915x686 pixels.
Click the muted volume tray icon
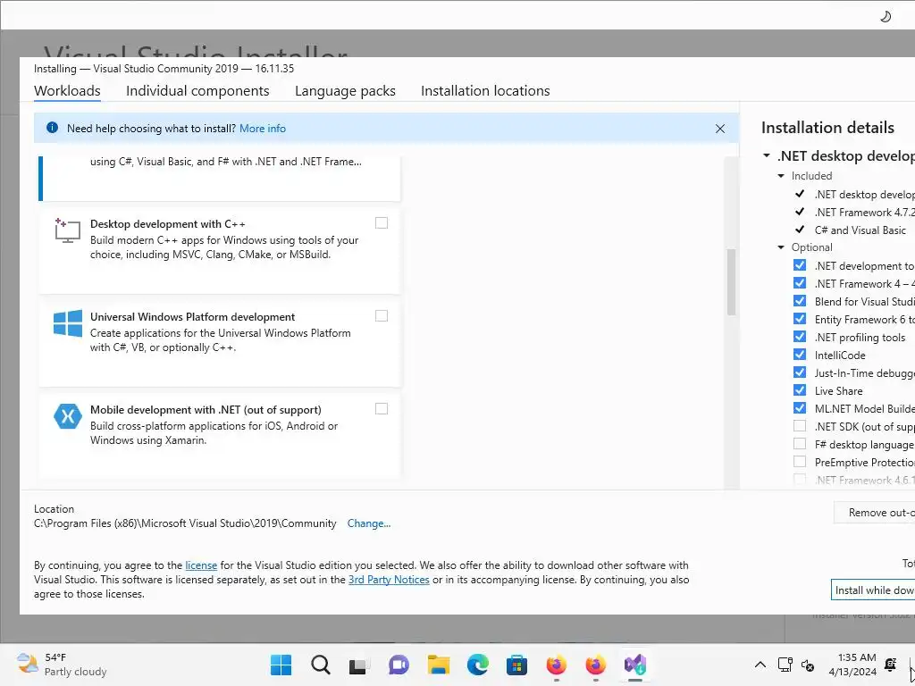pyautogui.click(x=808, y=665)
